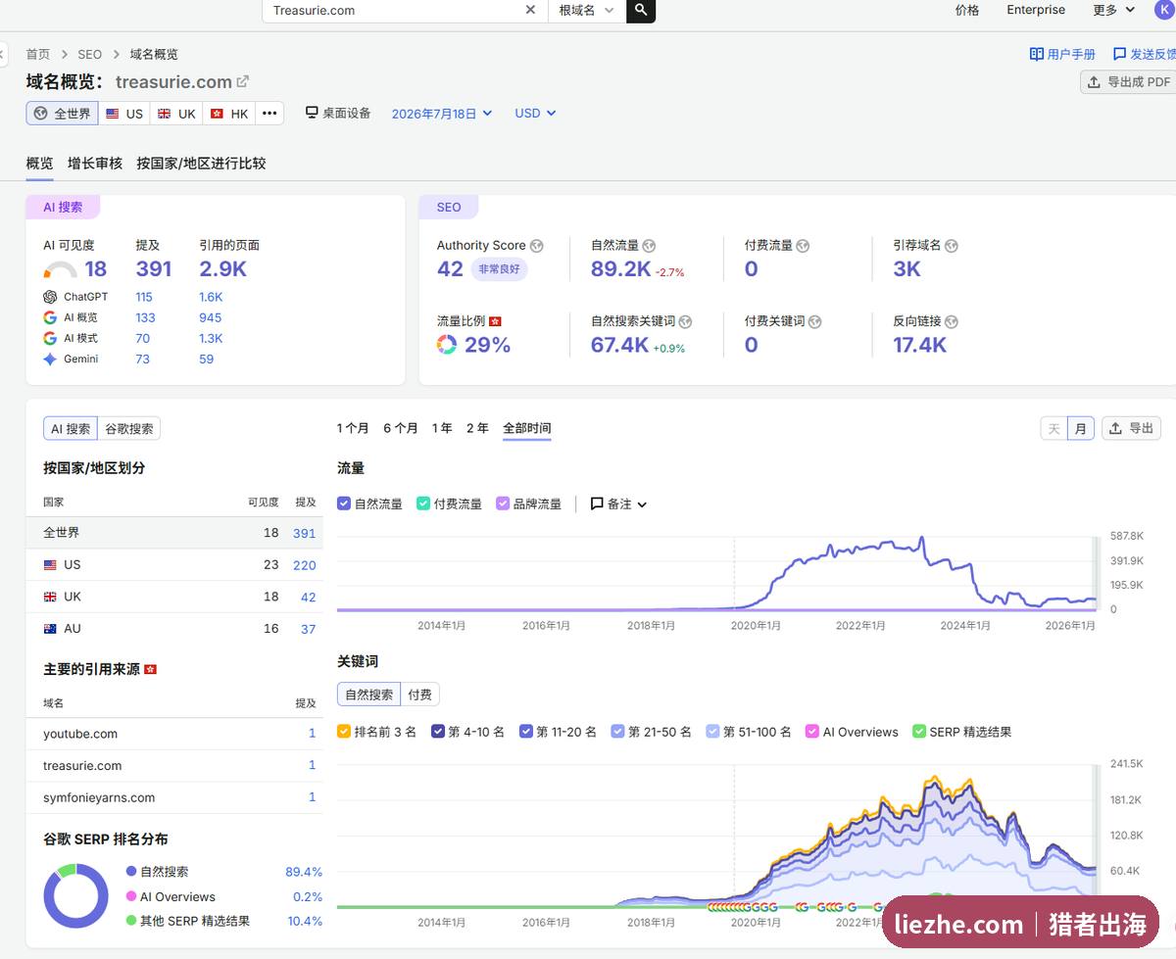Click the 引荐域名 info icon

pos(951,246)
